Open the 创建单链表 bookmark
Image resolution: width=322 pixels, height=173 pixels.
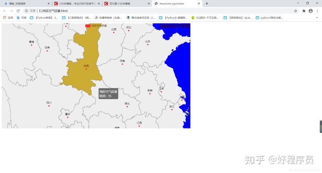click(108, 17)
